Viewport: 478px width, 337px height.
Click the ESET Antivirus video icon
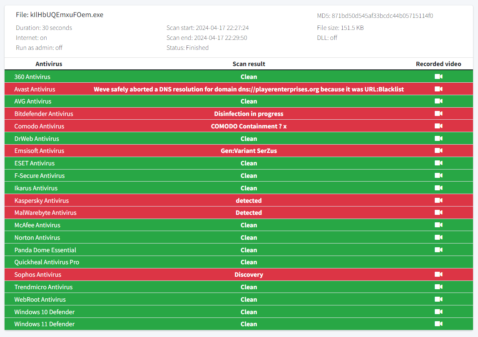[438, 163]
